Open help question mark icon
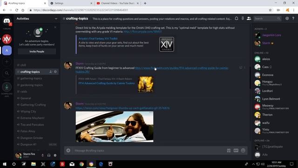 pos(293,19)
